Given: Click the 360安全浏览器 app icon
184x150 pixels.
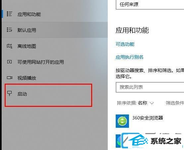Looking at the screenshot, I should (x=122, y=121).
